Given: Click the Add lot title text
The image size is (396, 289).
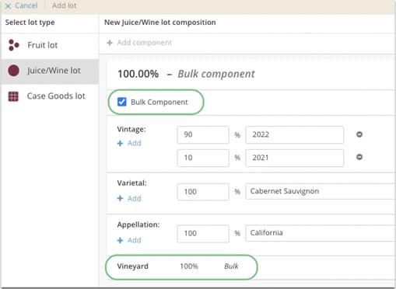Looking at the screenshot, I should [65, 5].
